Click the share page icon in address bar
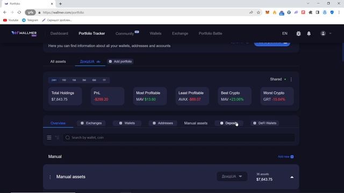 click(251, 12)
